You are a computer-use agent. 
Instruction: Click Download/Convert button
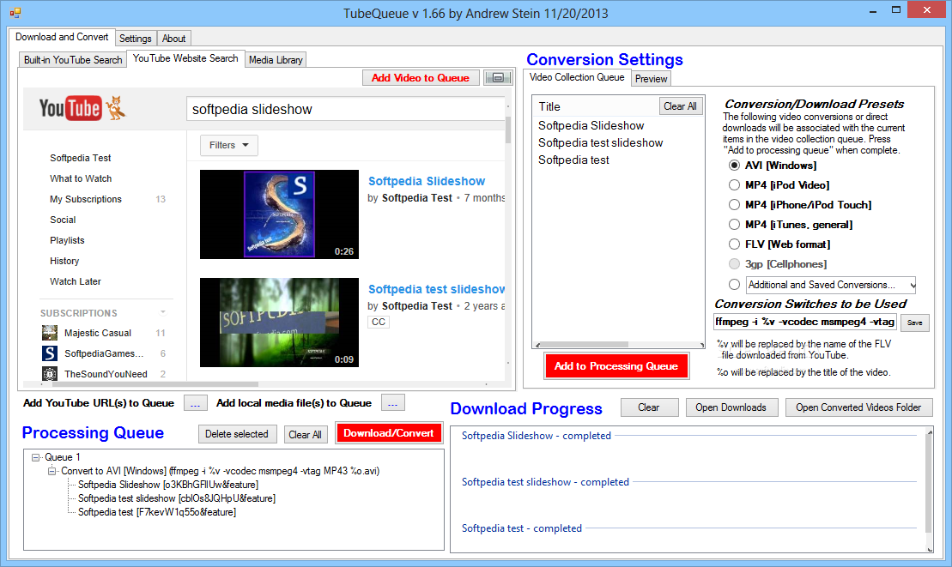tap(389, 433)
